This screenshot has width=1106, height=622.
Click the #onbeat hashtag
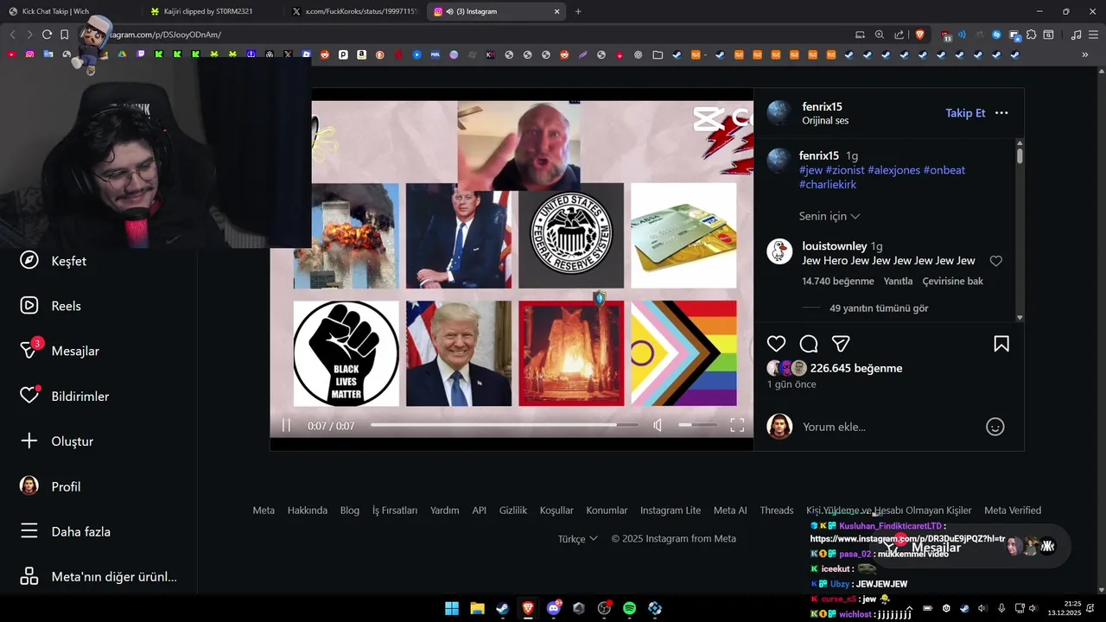[x=944, y=170]
